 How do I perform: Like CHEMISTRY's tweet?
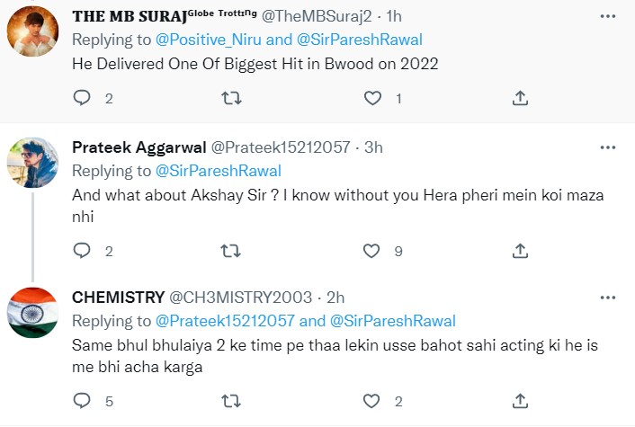tap(373, 401)
